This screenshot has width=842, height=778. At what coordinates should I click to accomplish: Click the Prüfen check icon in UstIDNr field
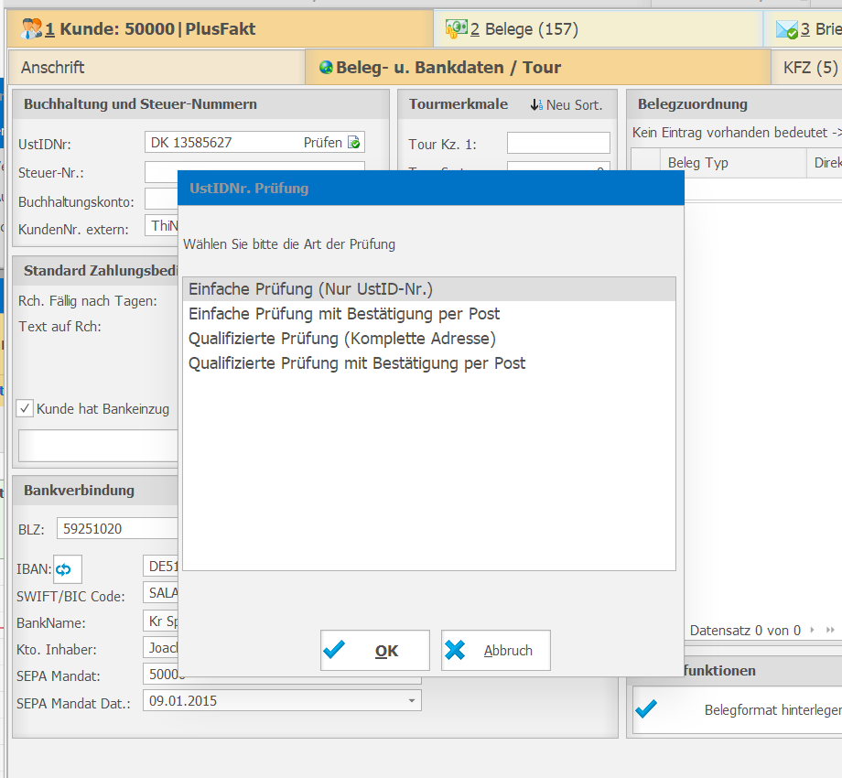coord(354,142)
